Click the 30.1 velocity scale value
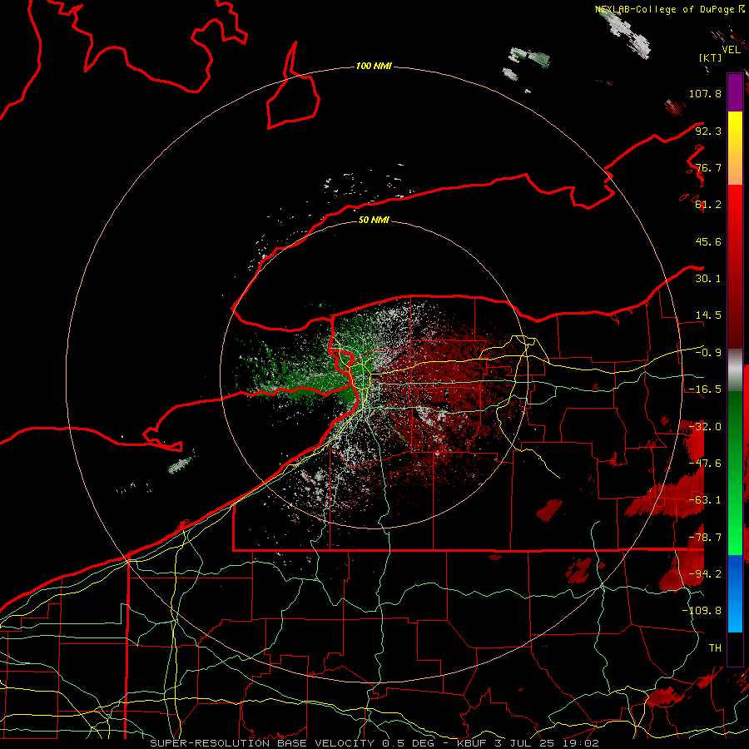Viewport: 749px width, 749px height. [x=708, y=279]
